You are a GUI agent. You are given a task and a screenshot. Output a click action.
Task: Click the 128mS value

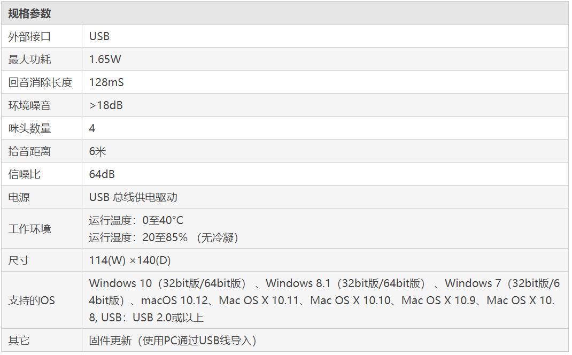pos(106,82)
